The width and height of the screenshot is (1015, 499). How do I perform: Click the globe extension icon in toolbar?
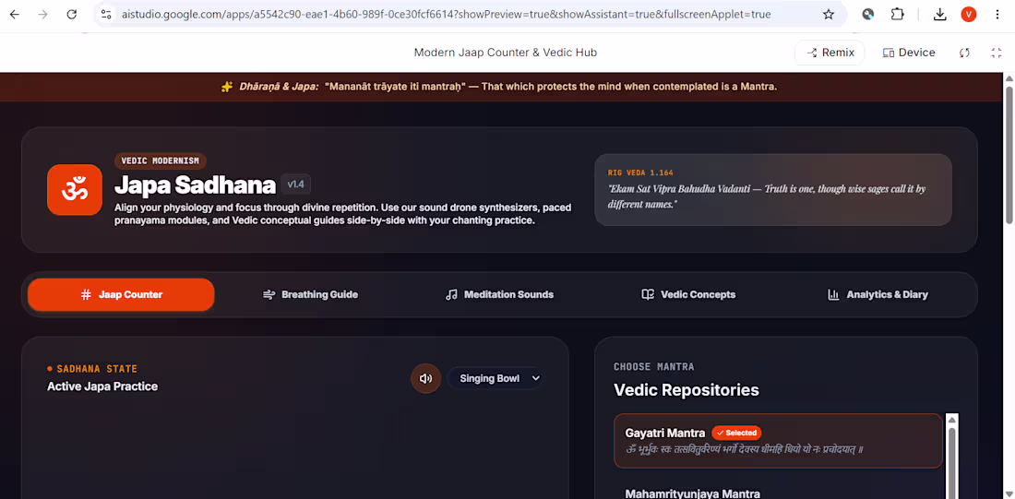click(x=868, y=14)
